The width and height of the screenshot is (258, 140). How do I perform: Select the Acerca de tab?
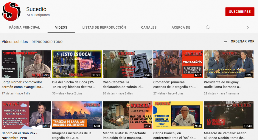[x=181, y=28]
